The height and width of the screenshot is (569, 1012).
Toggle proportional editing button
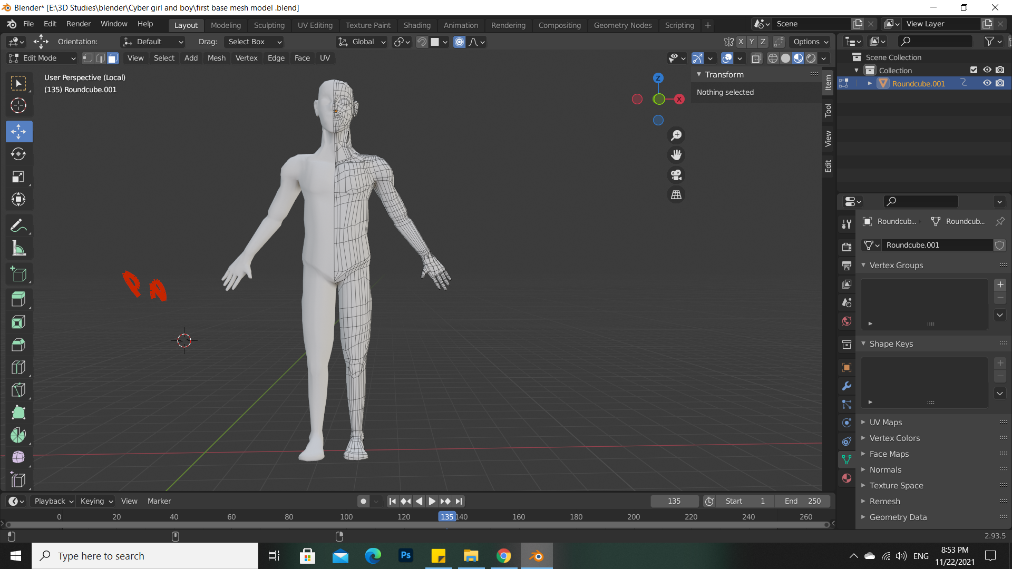pyautogui.click(x=459, y=42)
